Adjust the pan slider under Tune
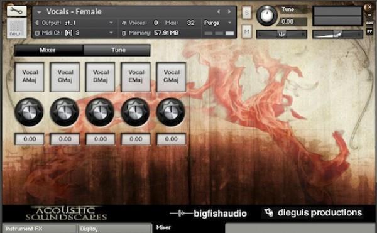 coord(281,34)
